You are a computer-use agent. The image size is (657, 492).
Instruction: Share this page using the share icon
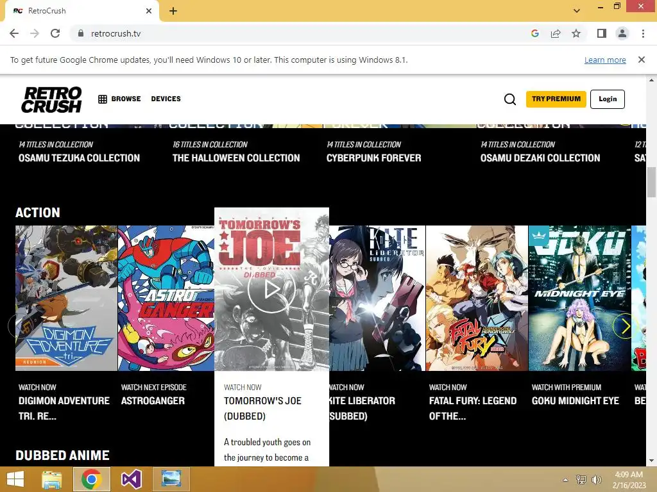point(556,33)
